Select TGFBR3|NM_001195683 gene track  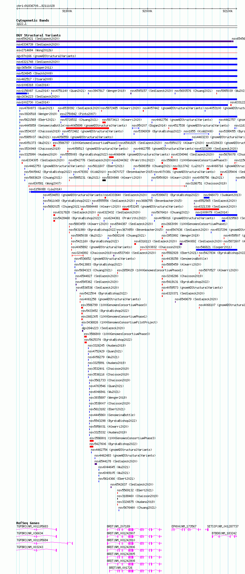[36, 530]
